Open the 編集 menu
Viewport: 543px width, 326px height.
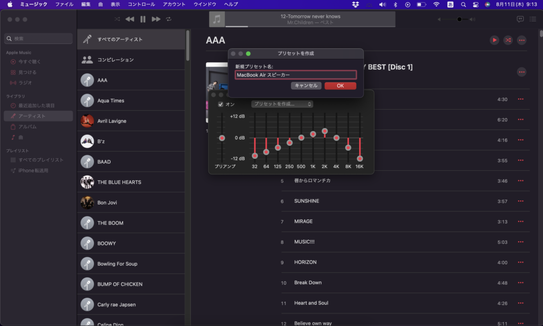tap(86, 4)
